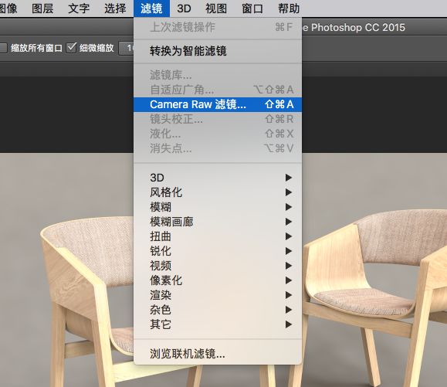Expand the 像素化 submenu
The image size is (447, 387).
tap(218, 280)
